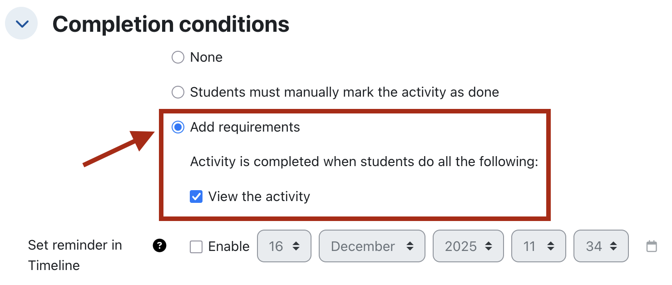
Task: Collapse the Completion conditions section chevron
Action: pos(21,24)
